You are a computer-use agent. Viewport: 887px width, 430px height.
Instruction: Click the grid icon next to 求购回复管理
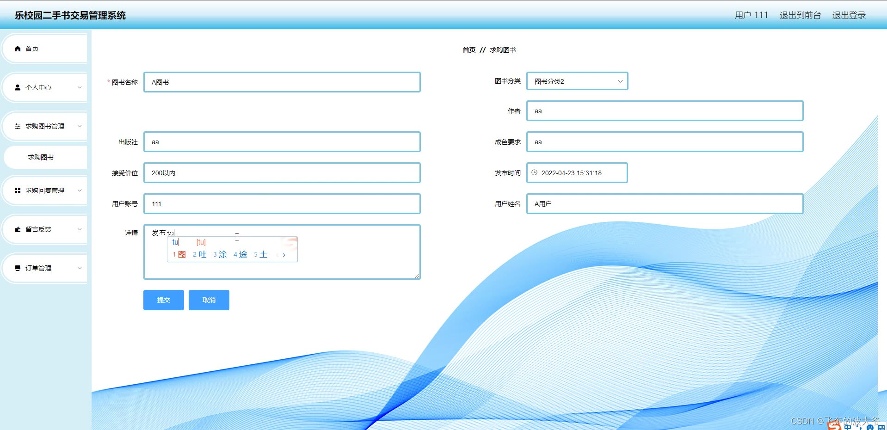point(18,190)
